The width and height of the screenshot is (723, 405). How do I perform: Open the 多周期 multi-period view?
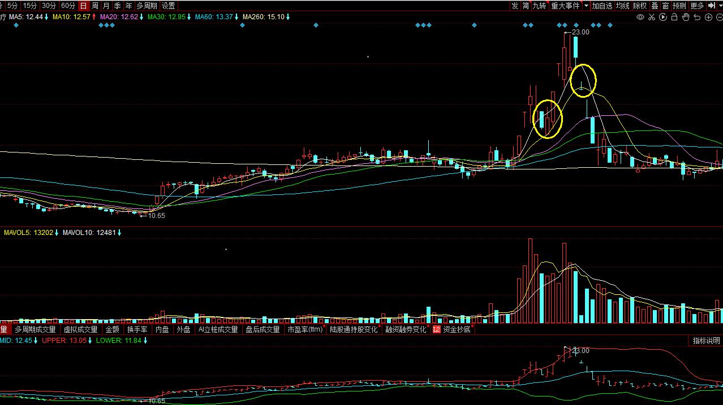[x=147, y=6]
